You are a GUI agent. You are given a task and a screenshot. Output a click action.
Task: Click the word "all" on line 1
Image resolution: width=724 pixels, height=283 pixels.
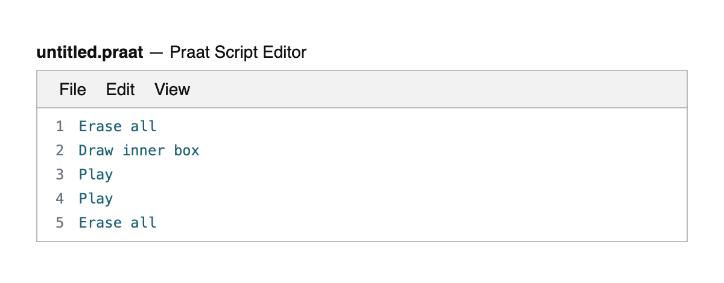click(x=144, y=126)
